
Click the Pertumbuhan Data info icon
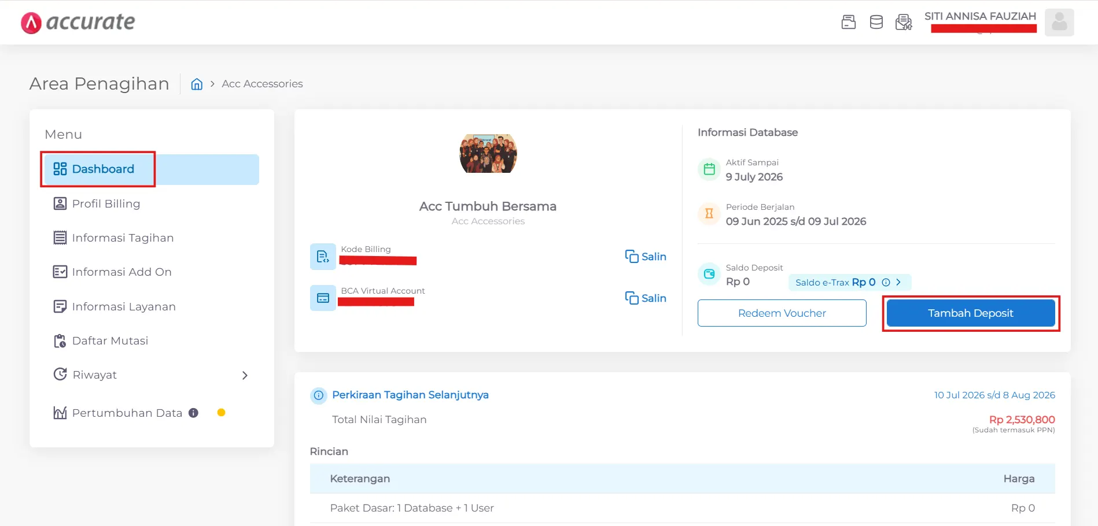click(194, 413)
